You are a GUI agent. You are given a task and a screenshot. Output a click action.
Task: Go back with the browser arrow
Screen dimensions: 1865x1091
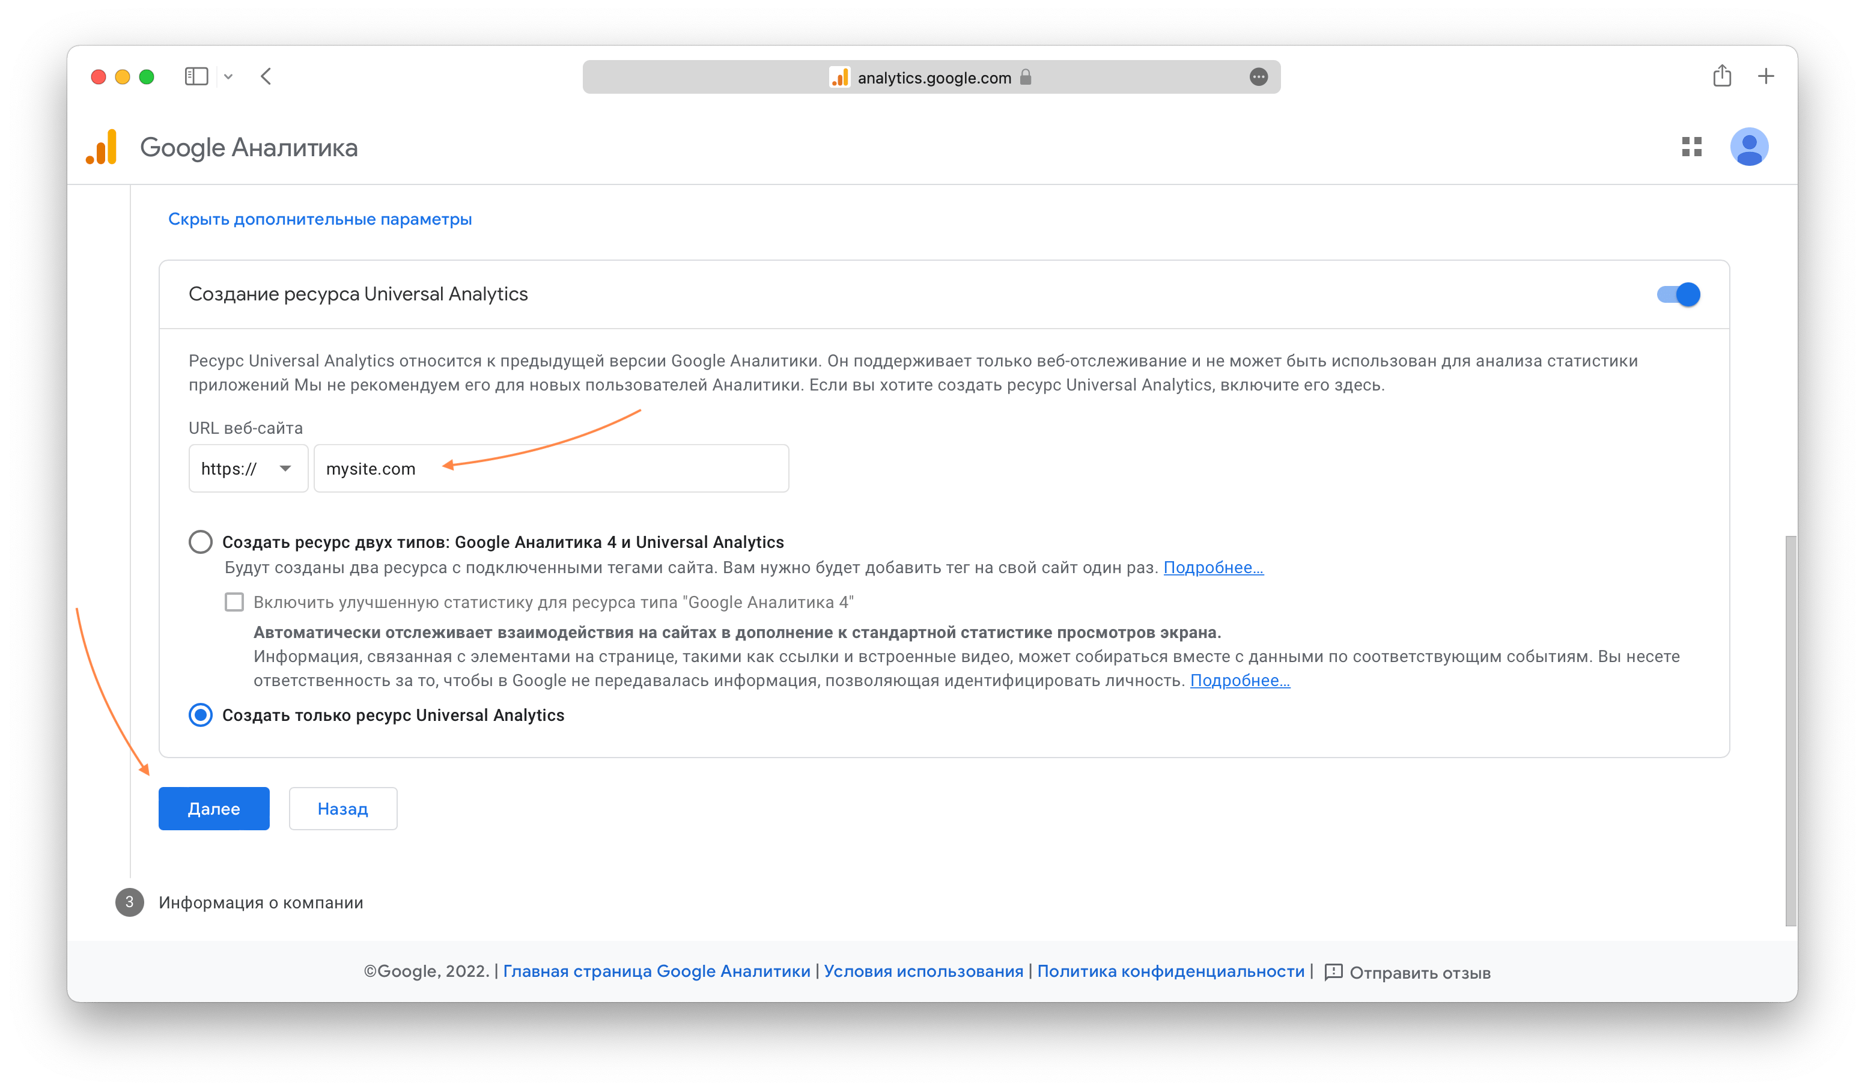(266, 76)
